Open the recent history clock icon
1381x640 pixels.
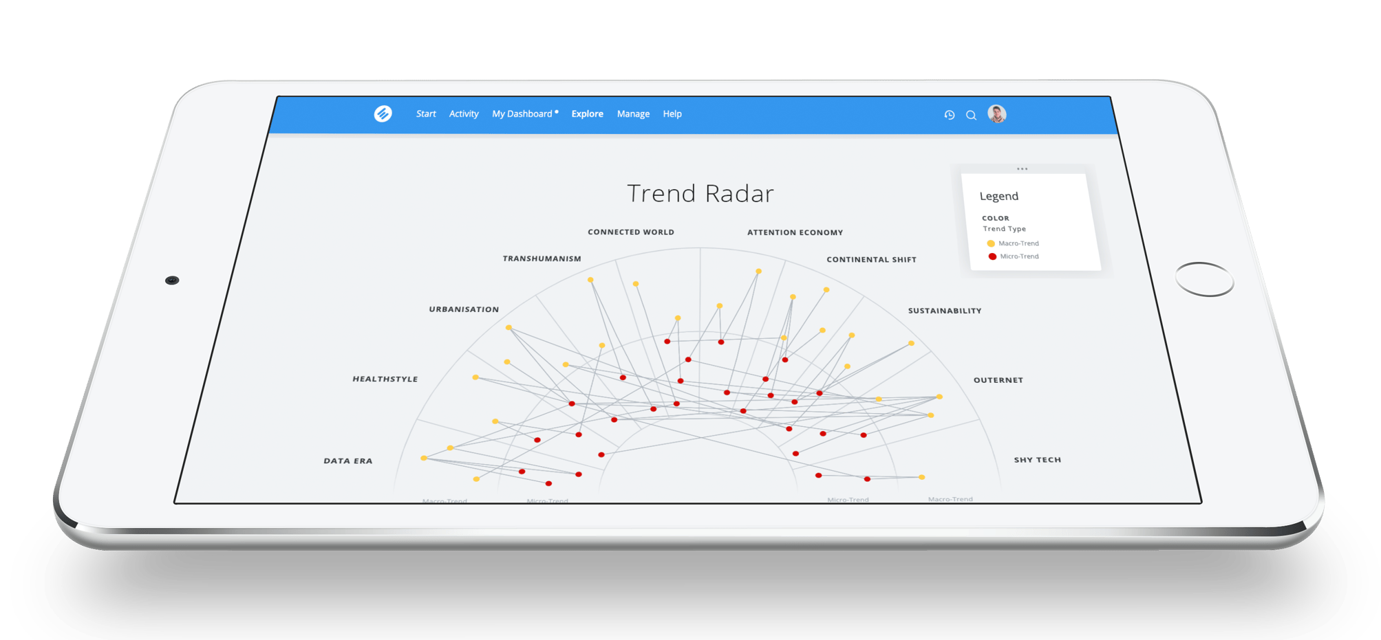pos(950,115)
